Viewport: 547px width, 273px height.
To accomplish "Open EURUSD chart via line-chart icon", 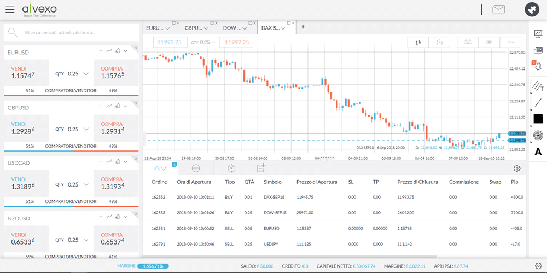I will point(109,51).
